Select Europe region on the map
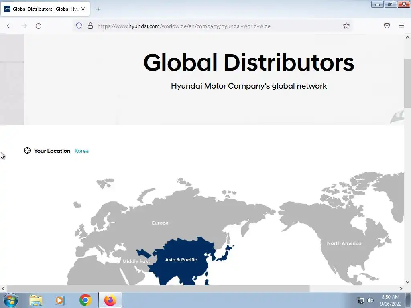Image resolution: width=411 pixels, height=308 pixels. pos(160,223)
